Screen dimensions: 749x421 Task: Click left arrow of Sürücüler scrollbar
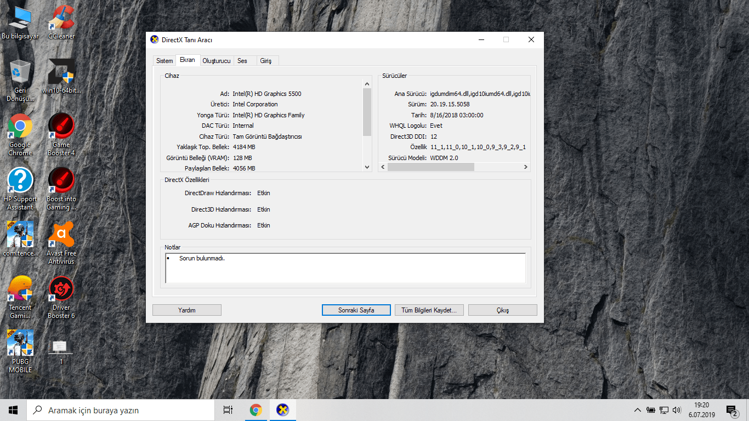tap(383, 167)
